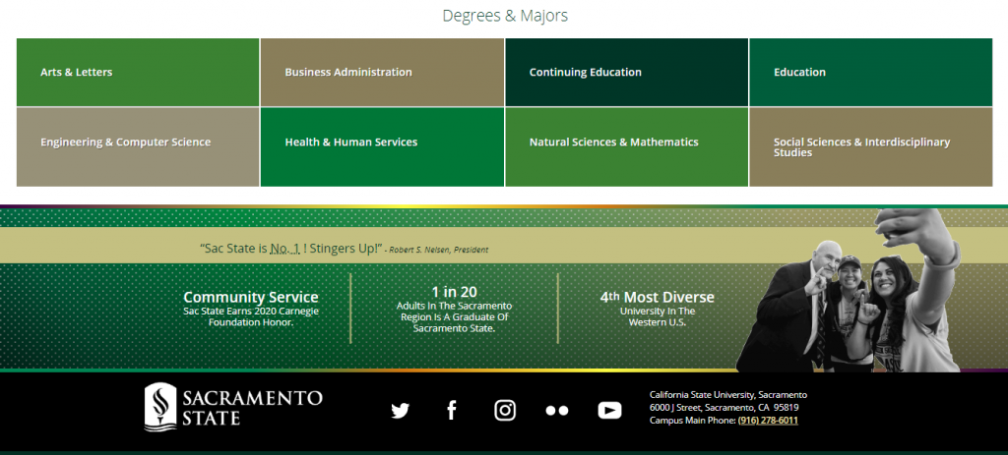
Task: Open Social Sciences & Interdisciplinary Studies tile
Action: point(870,147)
